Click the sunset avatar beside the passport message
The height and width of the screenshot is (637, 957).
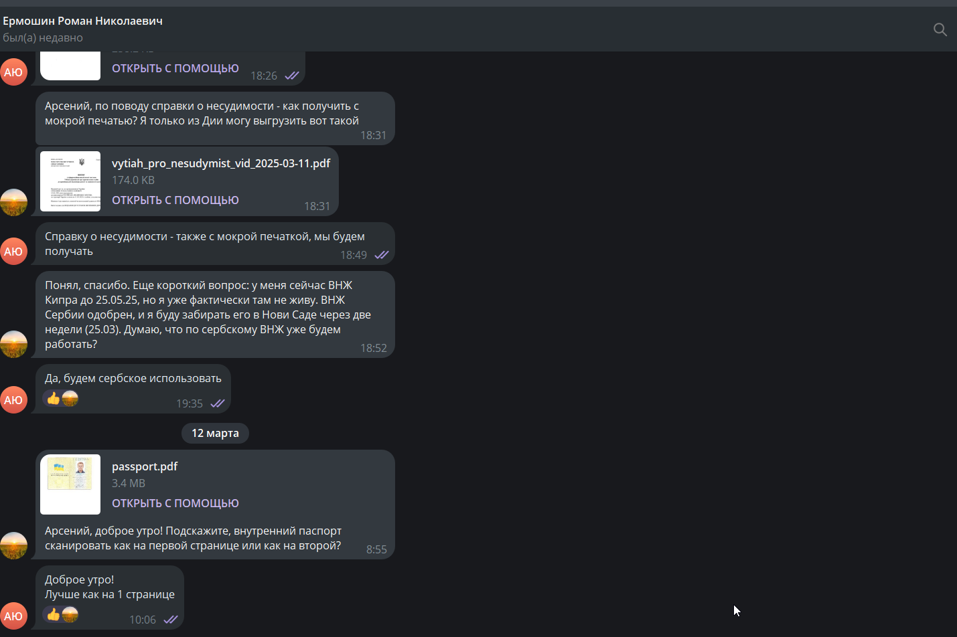13,545
